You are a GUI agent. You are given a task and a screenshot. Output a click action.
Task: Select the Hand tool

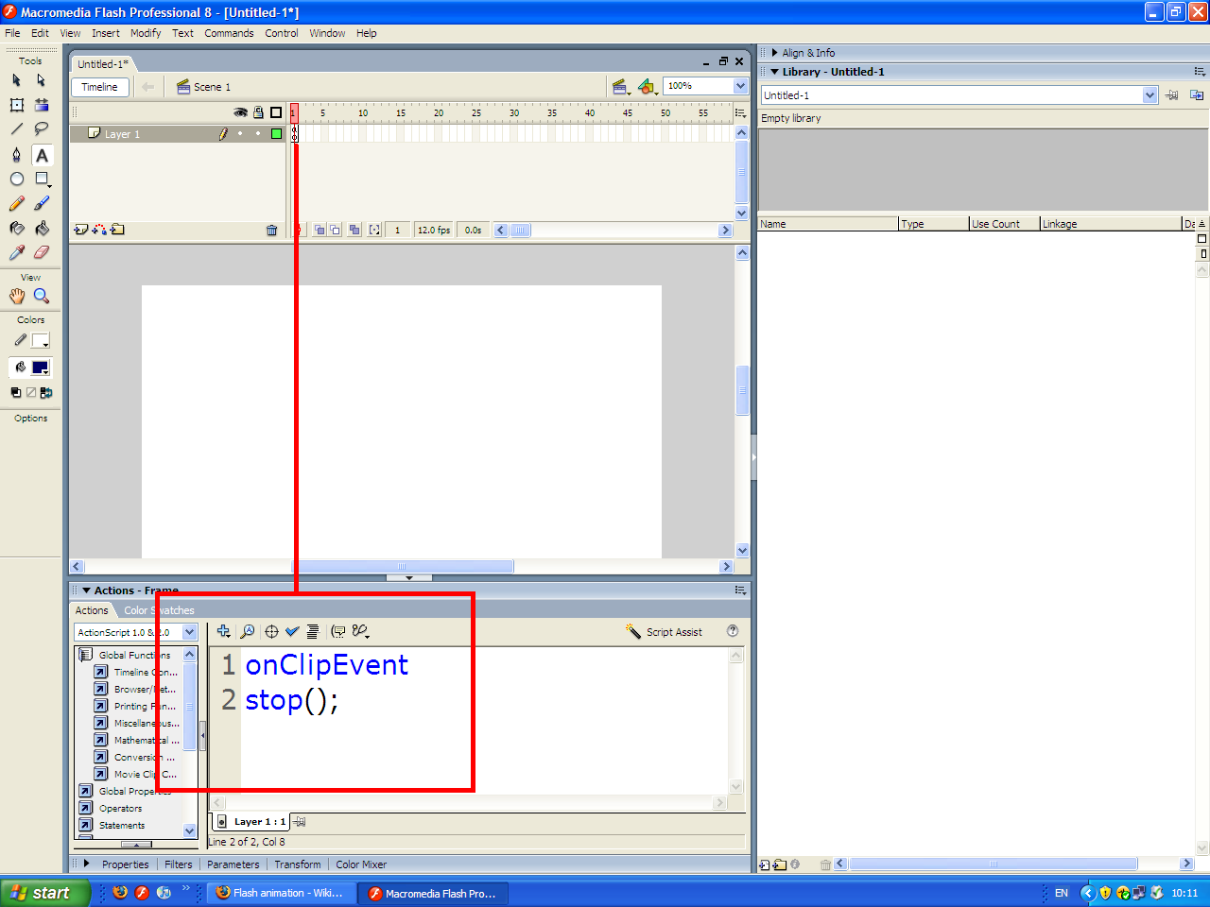pos(17,297)
